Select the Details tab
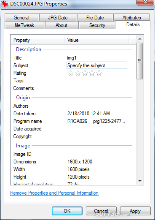The image size is (155, 220). (x=133, y=24)
